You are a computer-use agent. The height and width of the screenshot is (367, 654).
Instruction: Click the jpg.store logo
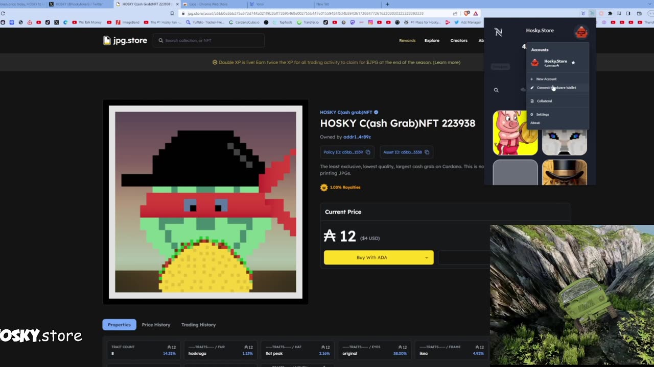[125, 40]
